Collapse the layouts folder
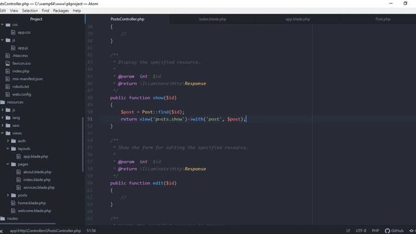Viewport: 416px width, 234px height. pos(8,149)
